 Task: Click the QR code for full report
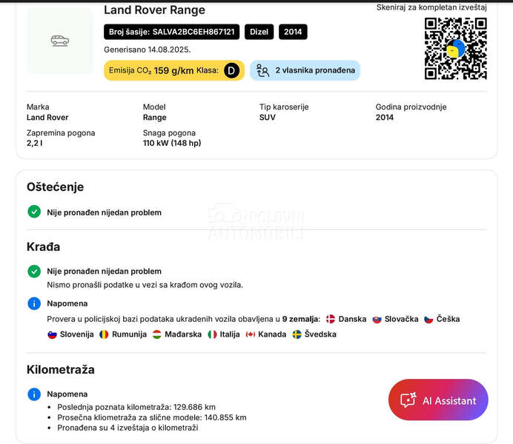point(455,48)
